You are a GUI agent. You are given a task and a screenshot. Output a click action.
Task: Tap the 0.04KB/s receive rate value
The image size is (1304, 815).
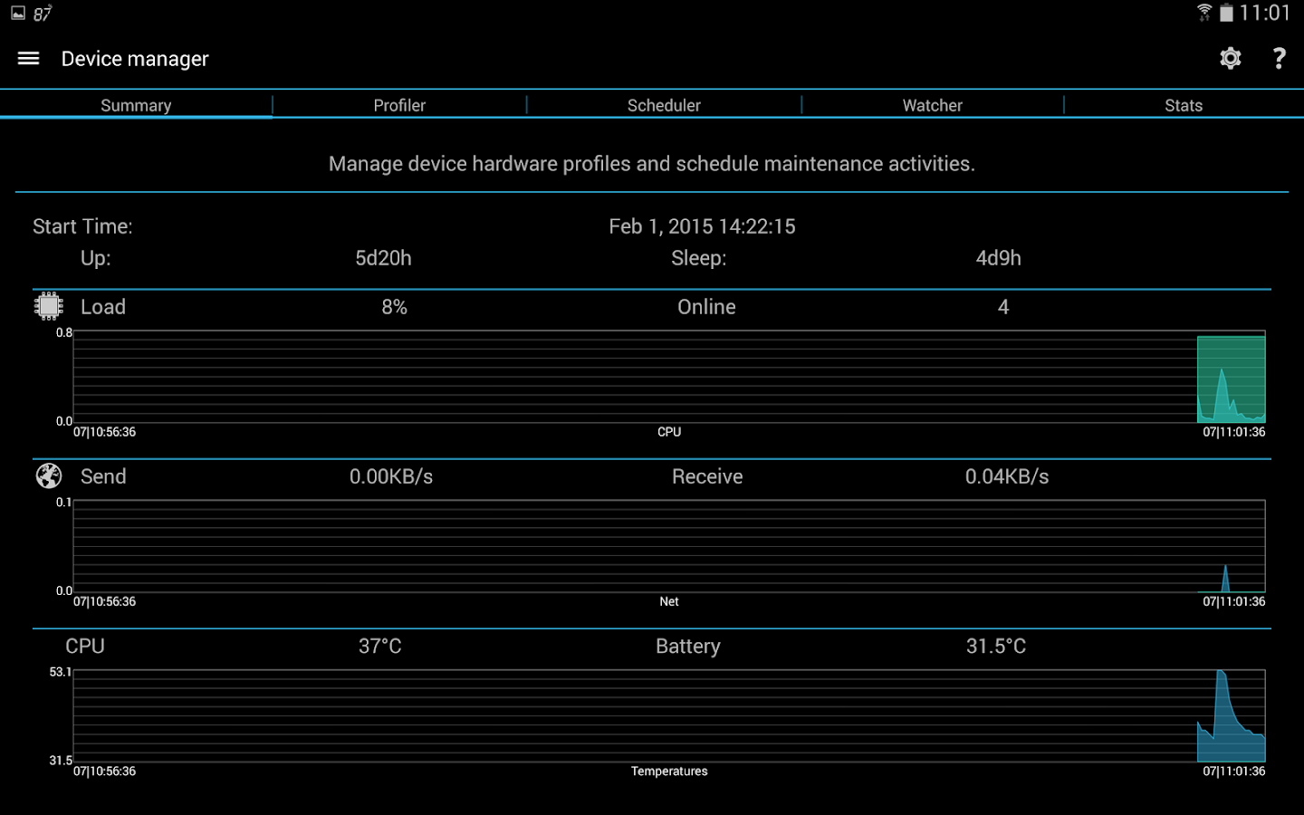[x=1006, y=476]
